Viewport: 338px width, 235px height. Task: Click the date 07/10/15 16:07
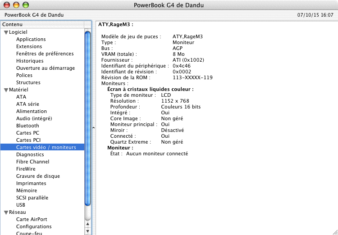315,15
